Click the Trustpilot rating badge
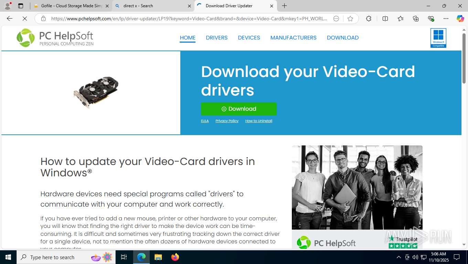This screenshot has height=264, width=468. (x=403, y=242)
